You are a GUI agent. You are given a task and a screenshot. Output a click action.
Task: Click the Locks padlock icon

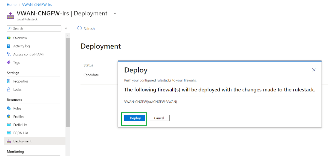coord(9,89)
